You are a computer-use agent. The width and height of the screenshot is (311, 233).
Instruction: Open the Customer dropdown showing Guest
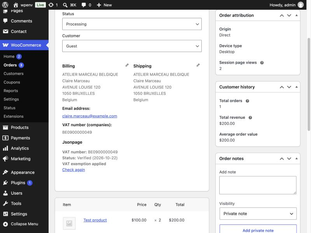pos(132,46)
